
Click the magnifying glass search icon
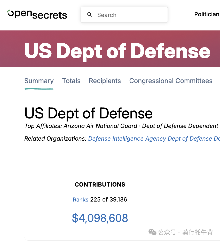[x=89, y=15]
